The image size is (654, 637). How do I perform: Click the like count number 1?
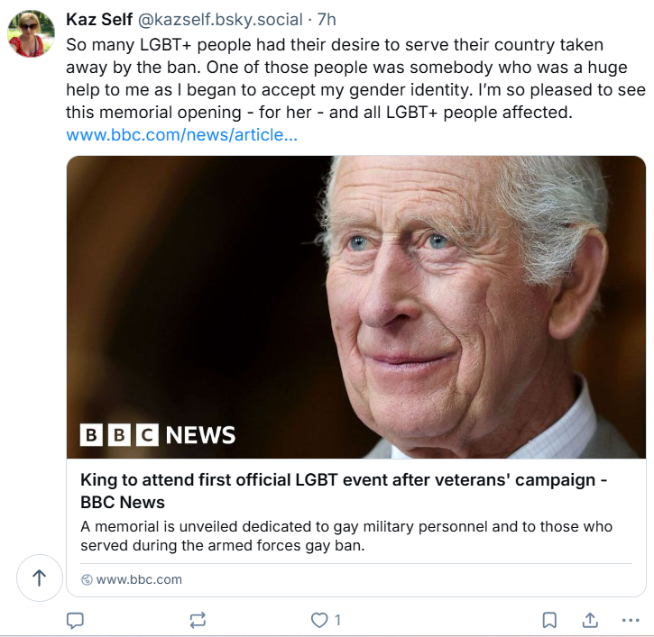pyautogui.click(x=337, y=620)
